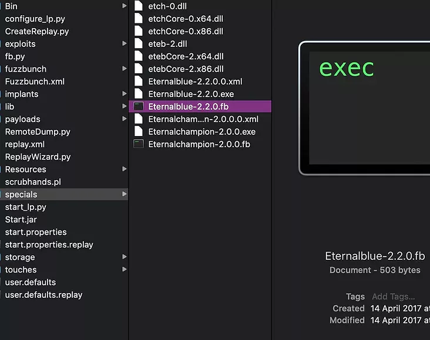Click the Eternalchampion-2.0.0.exe file icon
The width and height of the screenshot is (430, 340).
tap(138, 132)
